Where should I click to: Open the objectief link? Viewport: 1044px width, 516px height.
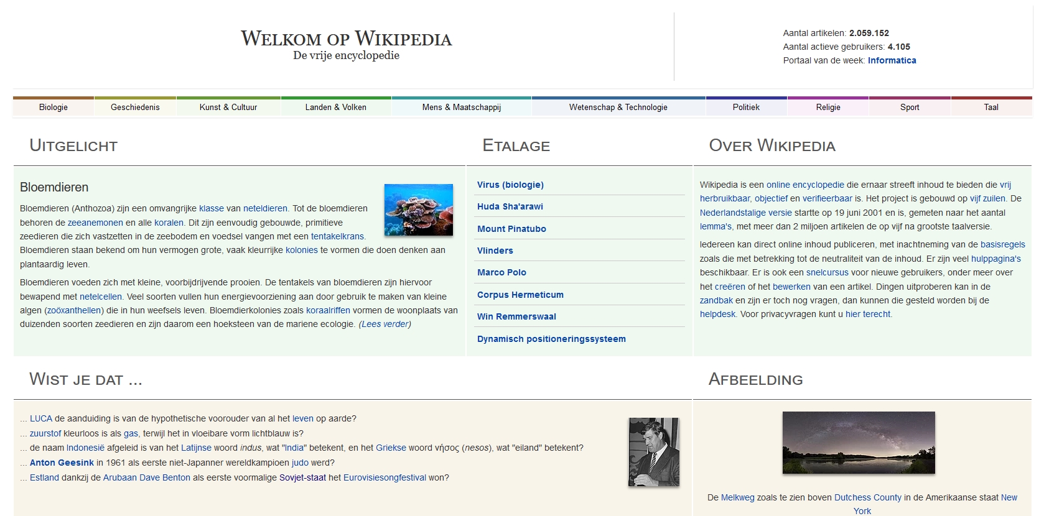pyautogui.click(x=771, y=198)
